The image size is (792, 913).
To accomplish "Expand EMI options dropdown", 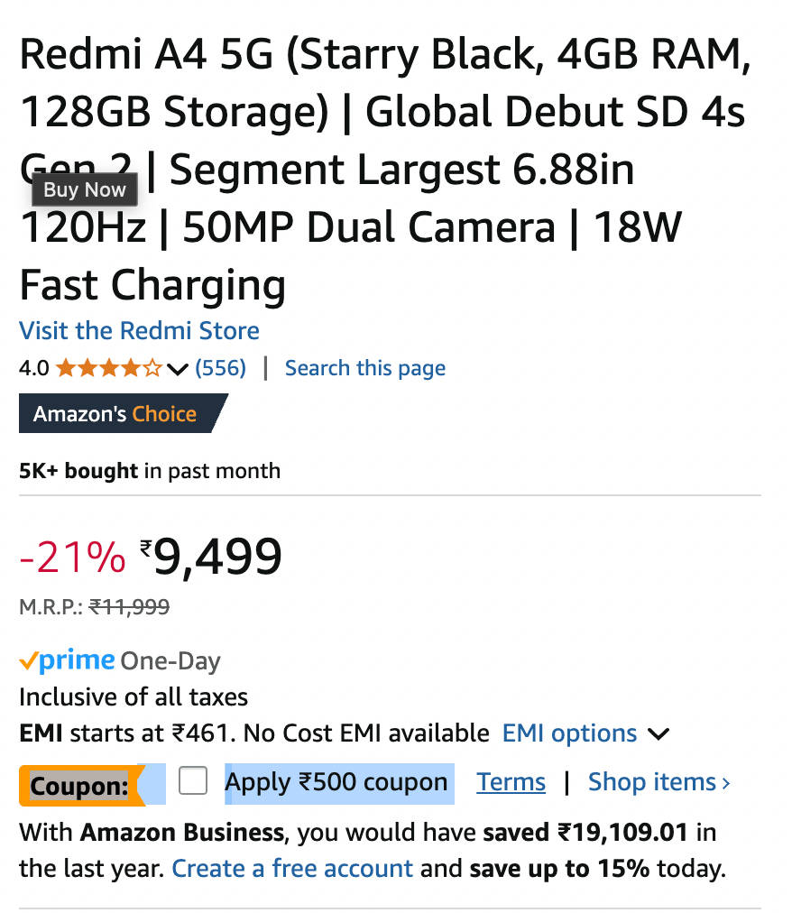I will click(569, 733).
